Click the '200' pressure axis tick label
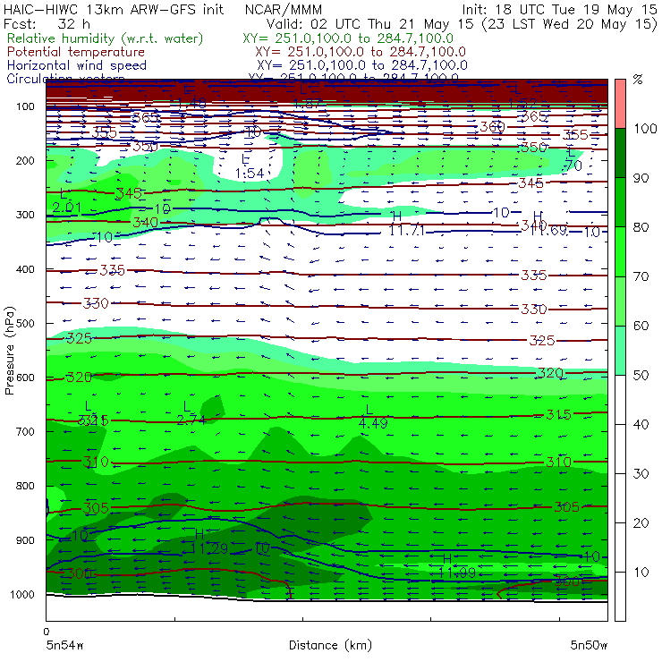Screen dimensions: 662x662 (x=25, y=161)
